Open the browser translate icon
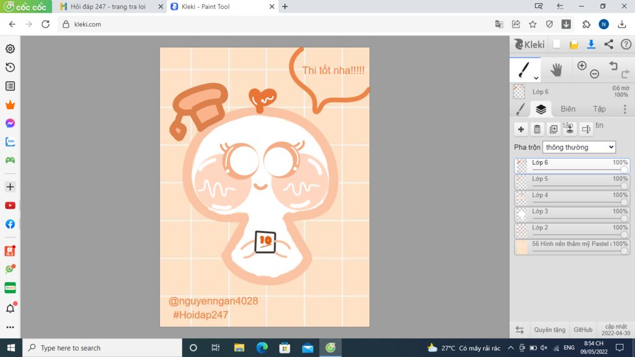Image resolution: width=635 pixels, height=357 pixels. [499, 24]
